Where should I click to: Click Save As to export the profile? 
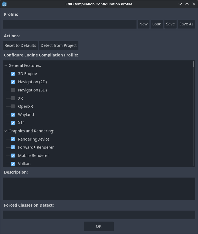pyautogui.click(x=186, y=24)
